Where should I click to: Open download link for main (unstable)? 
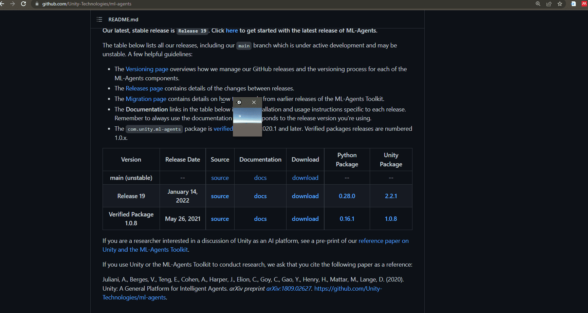[305, 178]
